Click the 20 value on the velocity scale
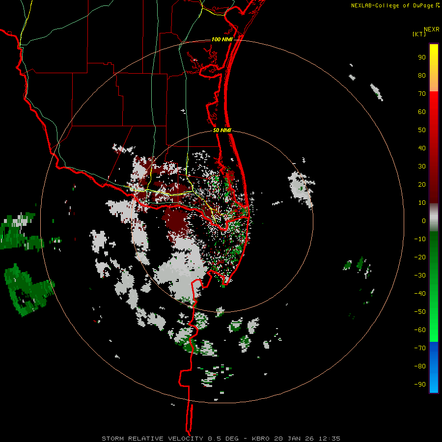442x442 pixels. [422, 185]
